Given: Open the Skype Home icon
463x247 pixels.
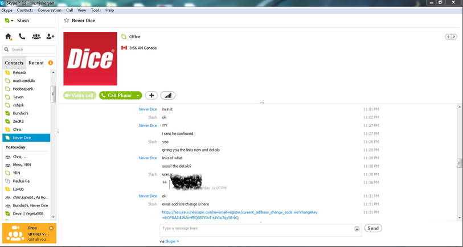Looking at the screenshot, I should point(9,36).
